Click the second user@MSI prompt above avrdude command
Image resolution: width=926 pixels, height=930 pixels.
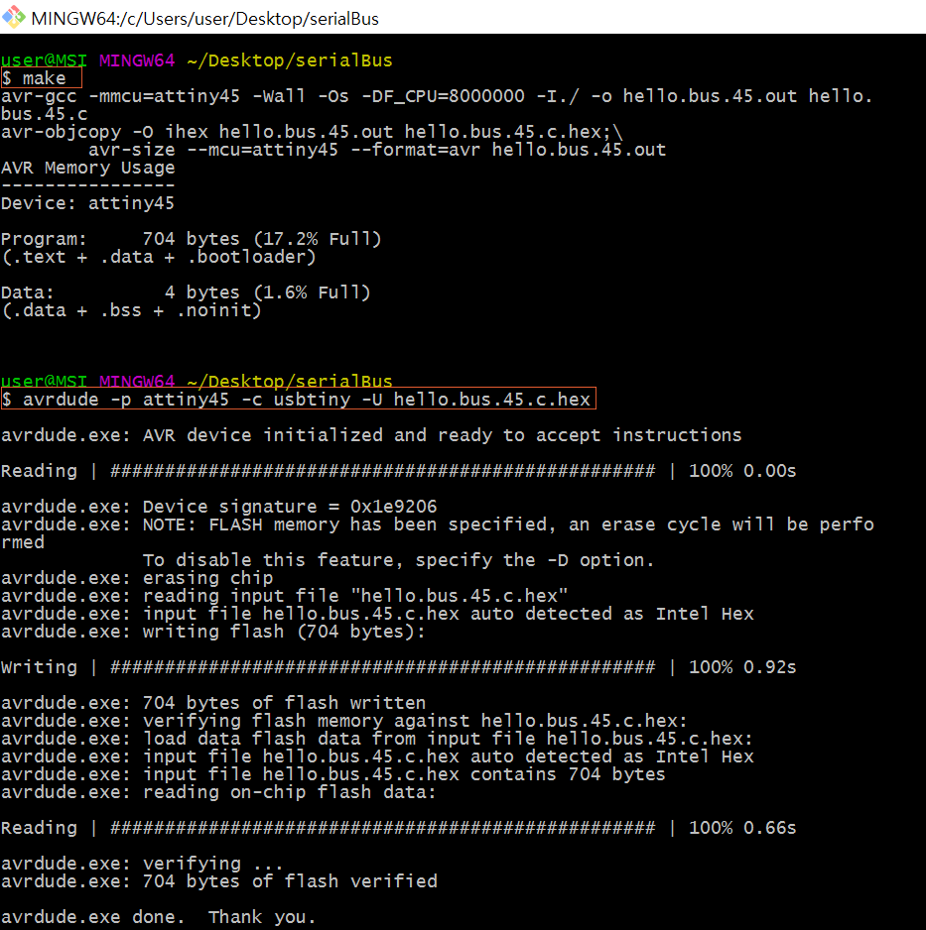point(197,381)
